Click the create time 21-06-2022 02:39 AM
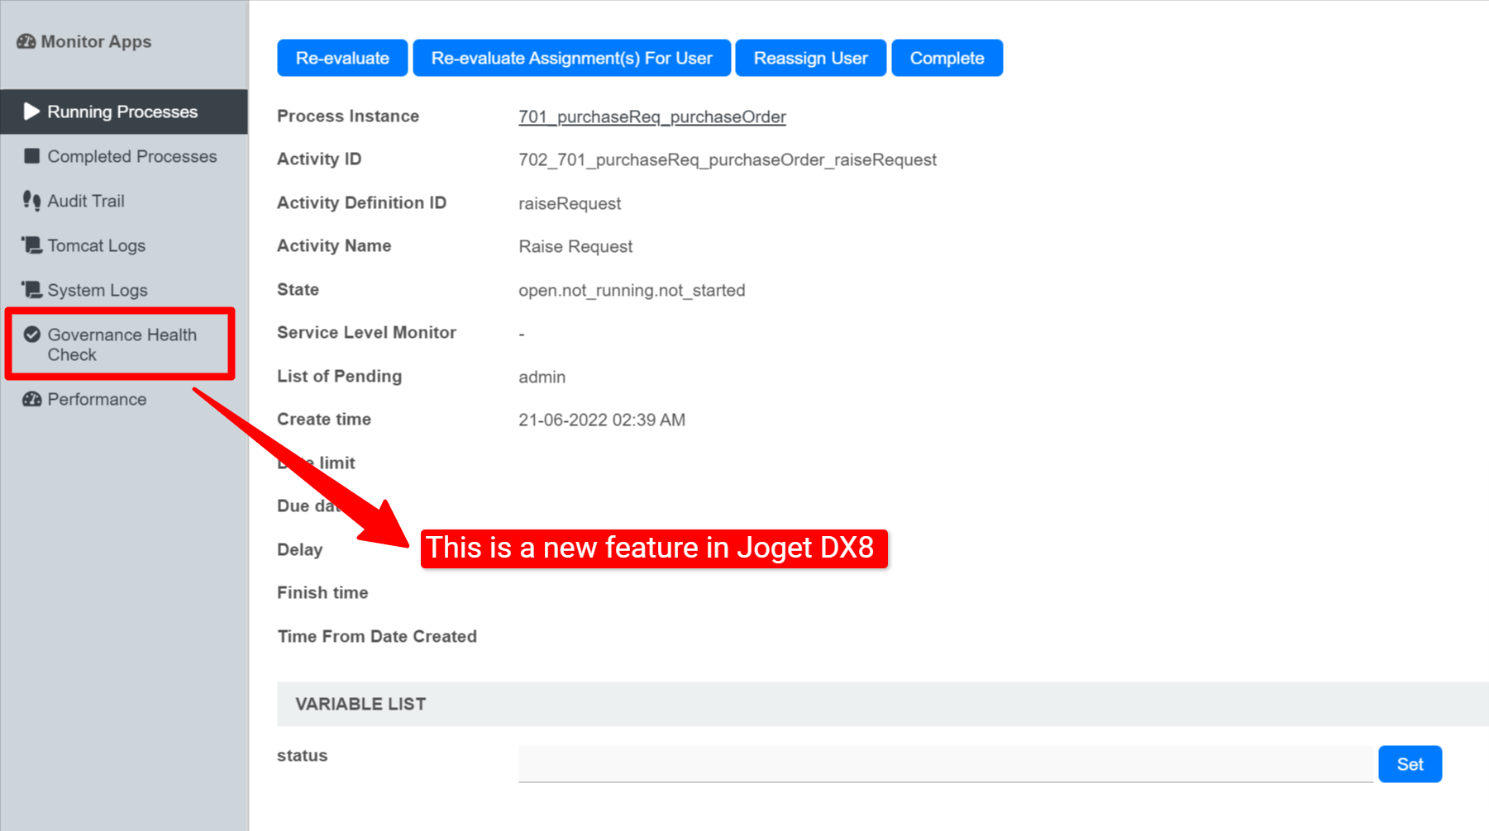The height and width of the screenshot is (831, 1489). pos(602,420)
